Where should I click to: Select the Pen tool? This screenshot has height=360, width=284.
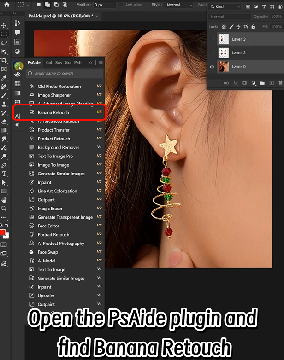tap(4, 165)
